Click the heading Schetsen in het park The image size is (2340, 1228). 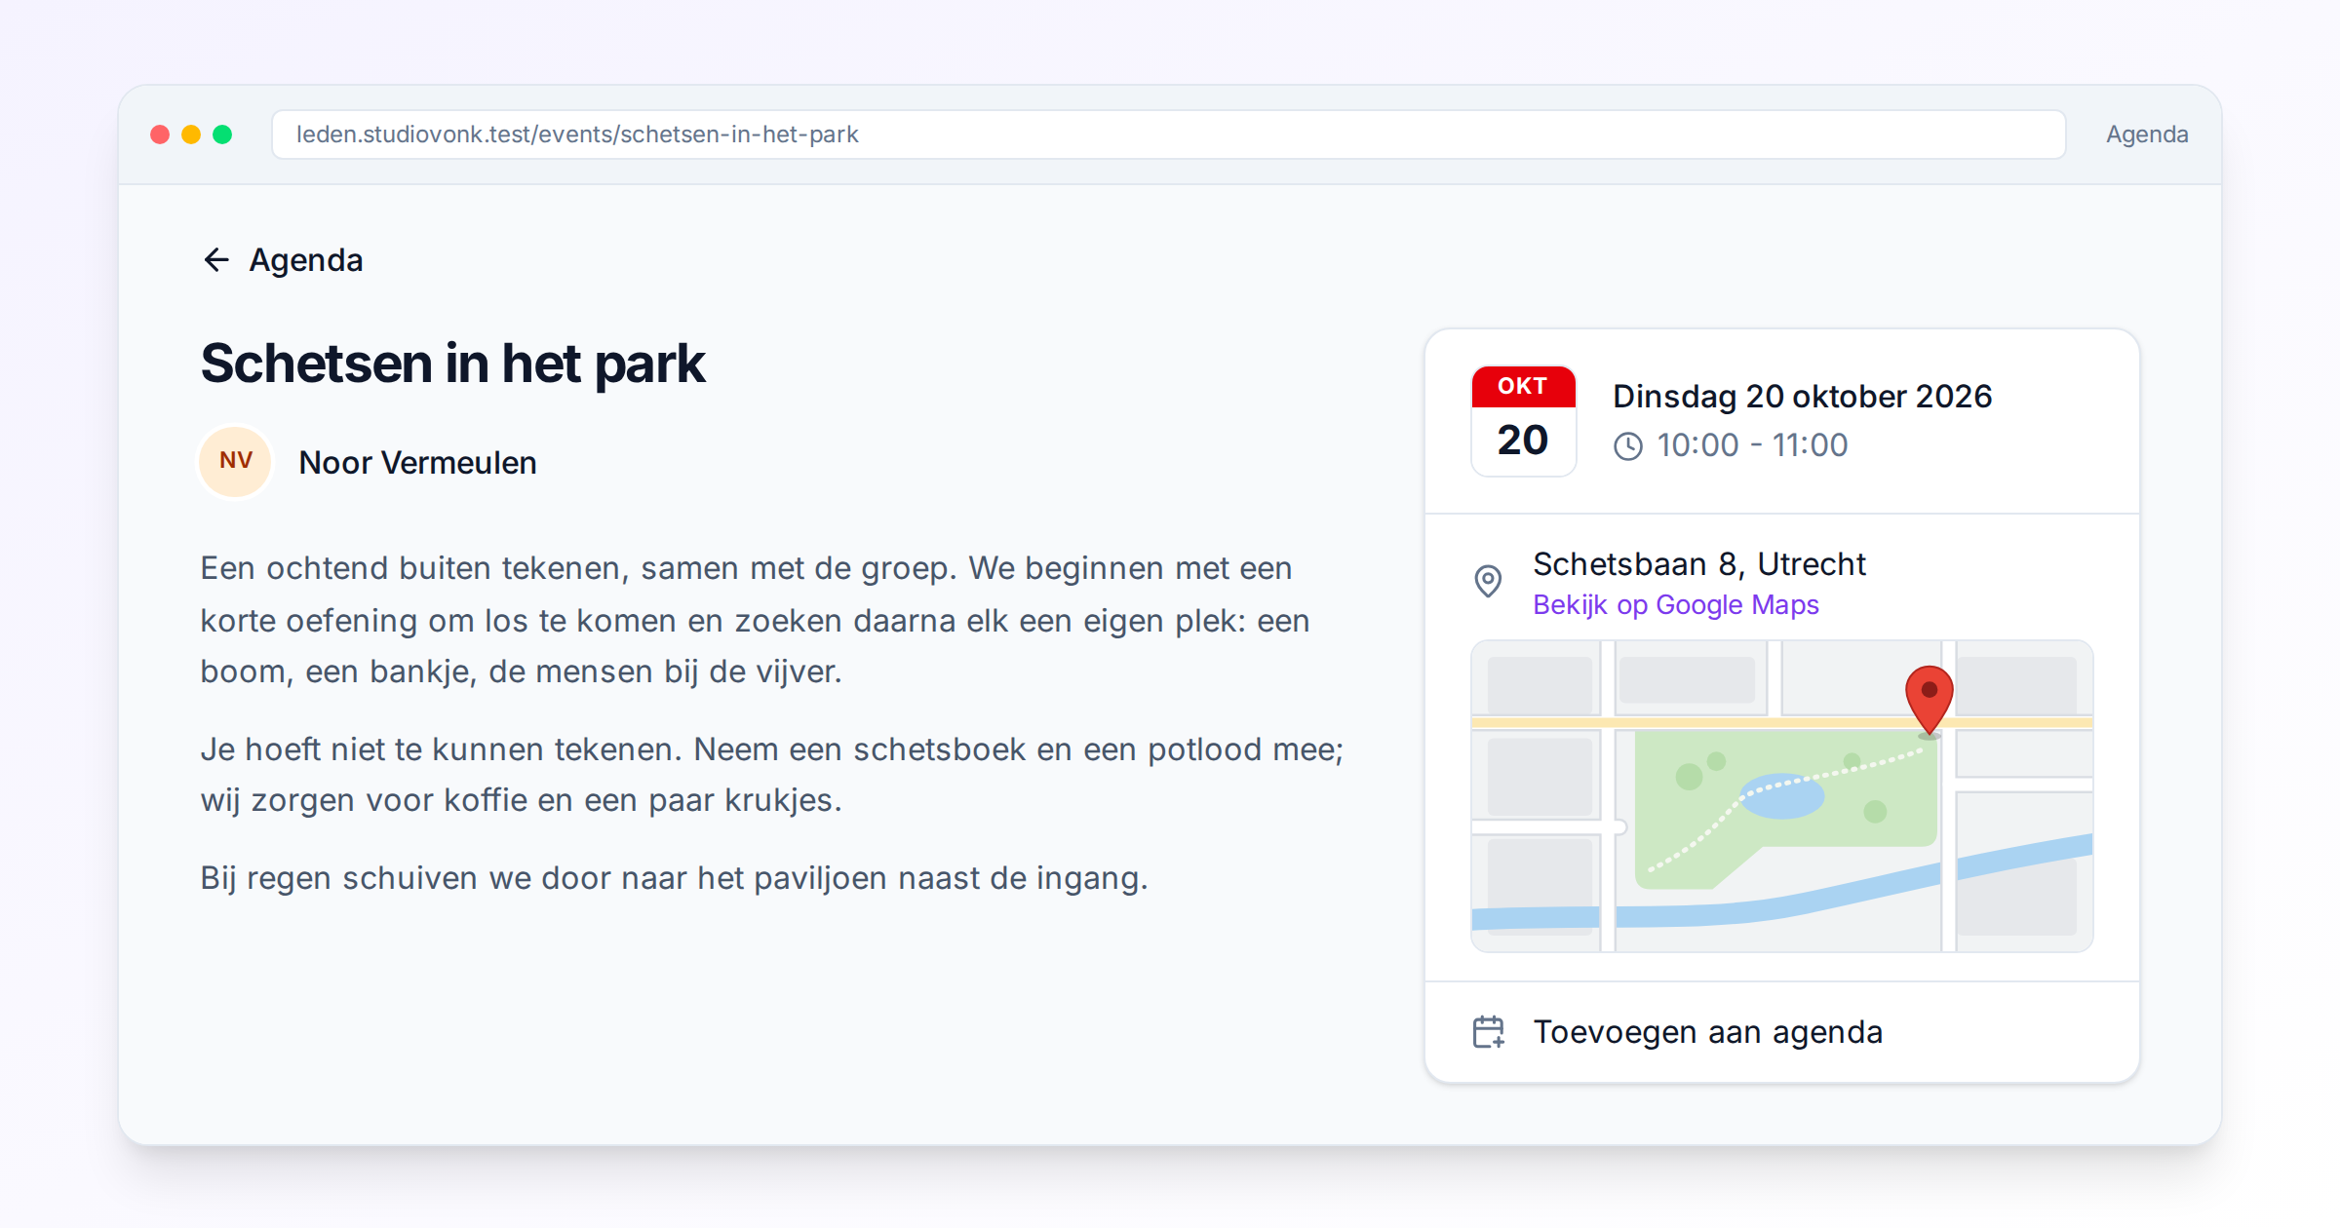452,365
